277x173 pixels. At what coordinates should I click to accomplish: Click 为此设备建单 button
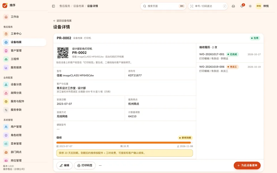(x=247, y=166)
